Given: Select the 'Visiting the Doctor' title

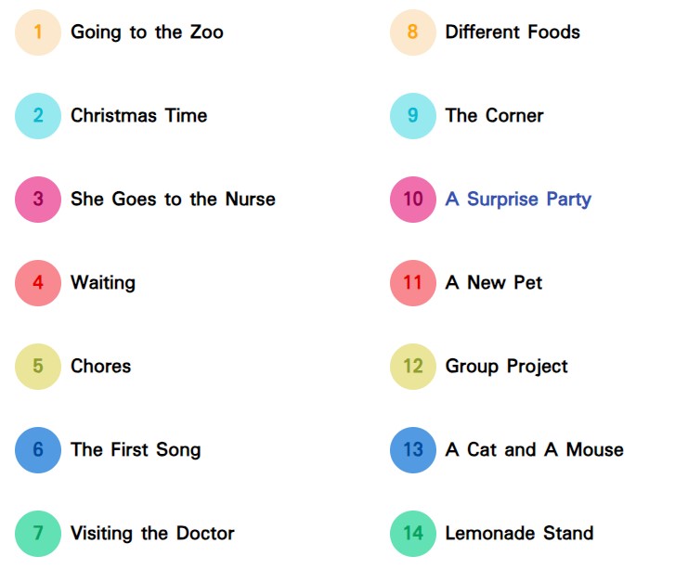Looking at the screenshot, I should [x=152, y=534].
